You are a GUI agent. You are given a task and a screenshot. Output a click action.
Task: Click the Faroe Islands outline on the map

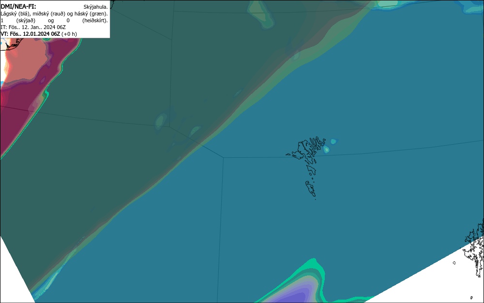(306, 168)
